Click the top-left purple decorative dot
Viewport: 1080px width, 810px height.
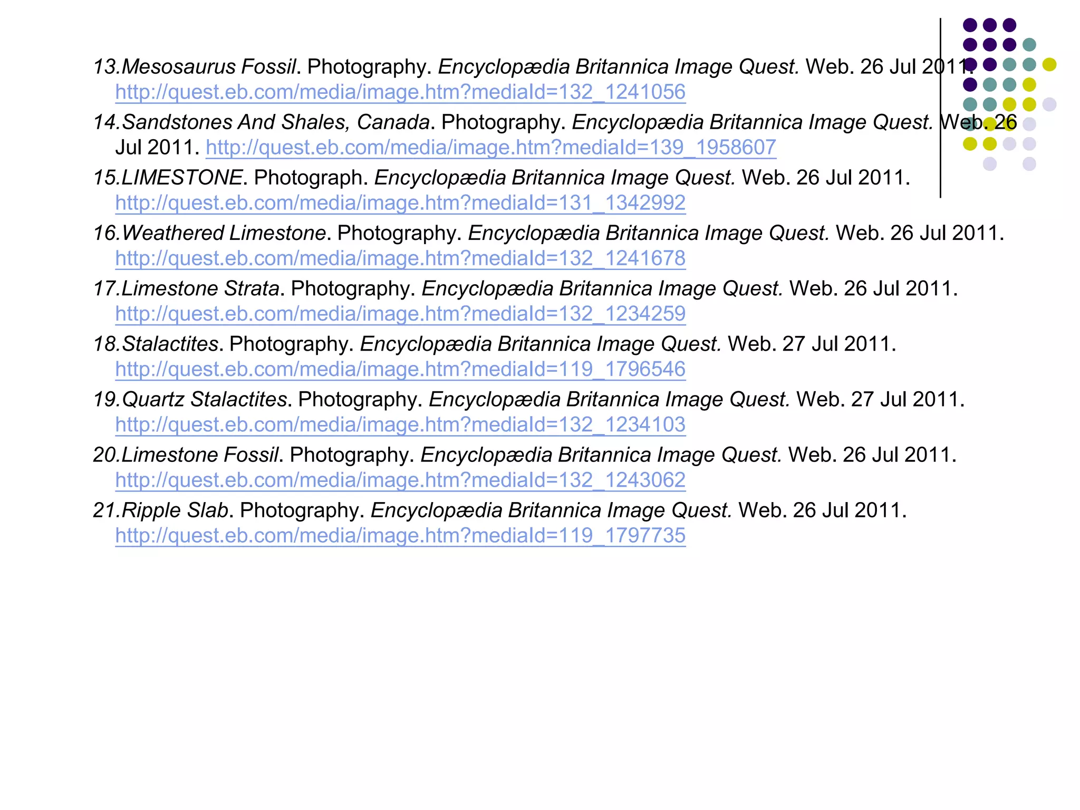(x=970, y=25)
